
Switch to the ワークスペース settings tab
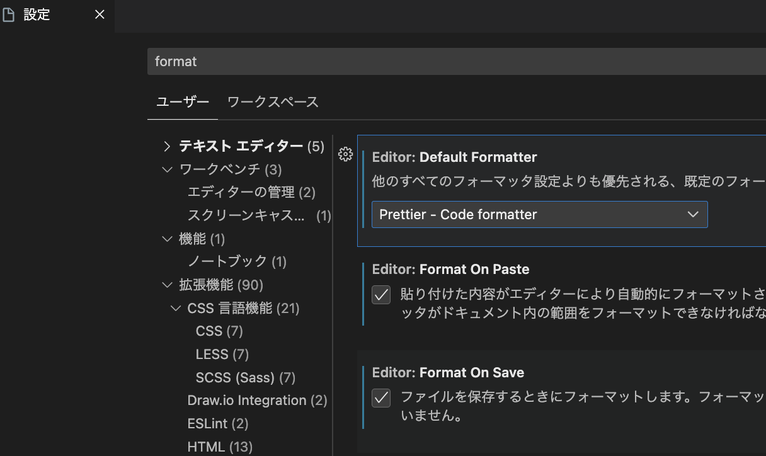pos(273,102)
